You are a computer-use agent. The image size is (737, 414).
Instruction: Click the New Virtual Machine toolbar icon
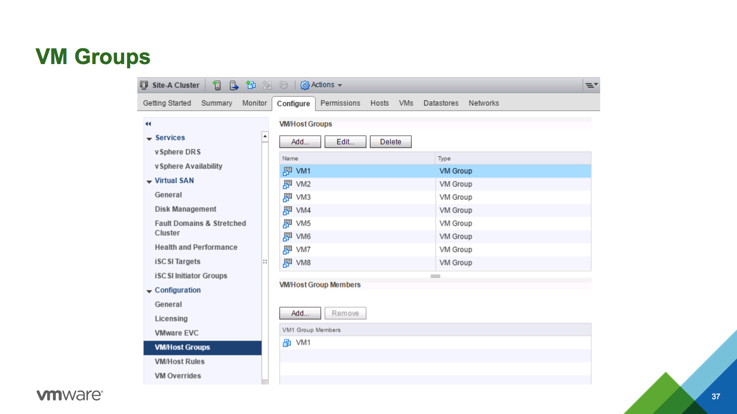(251, 85)
